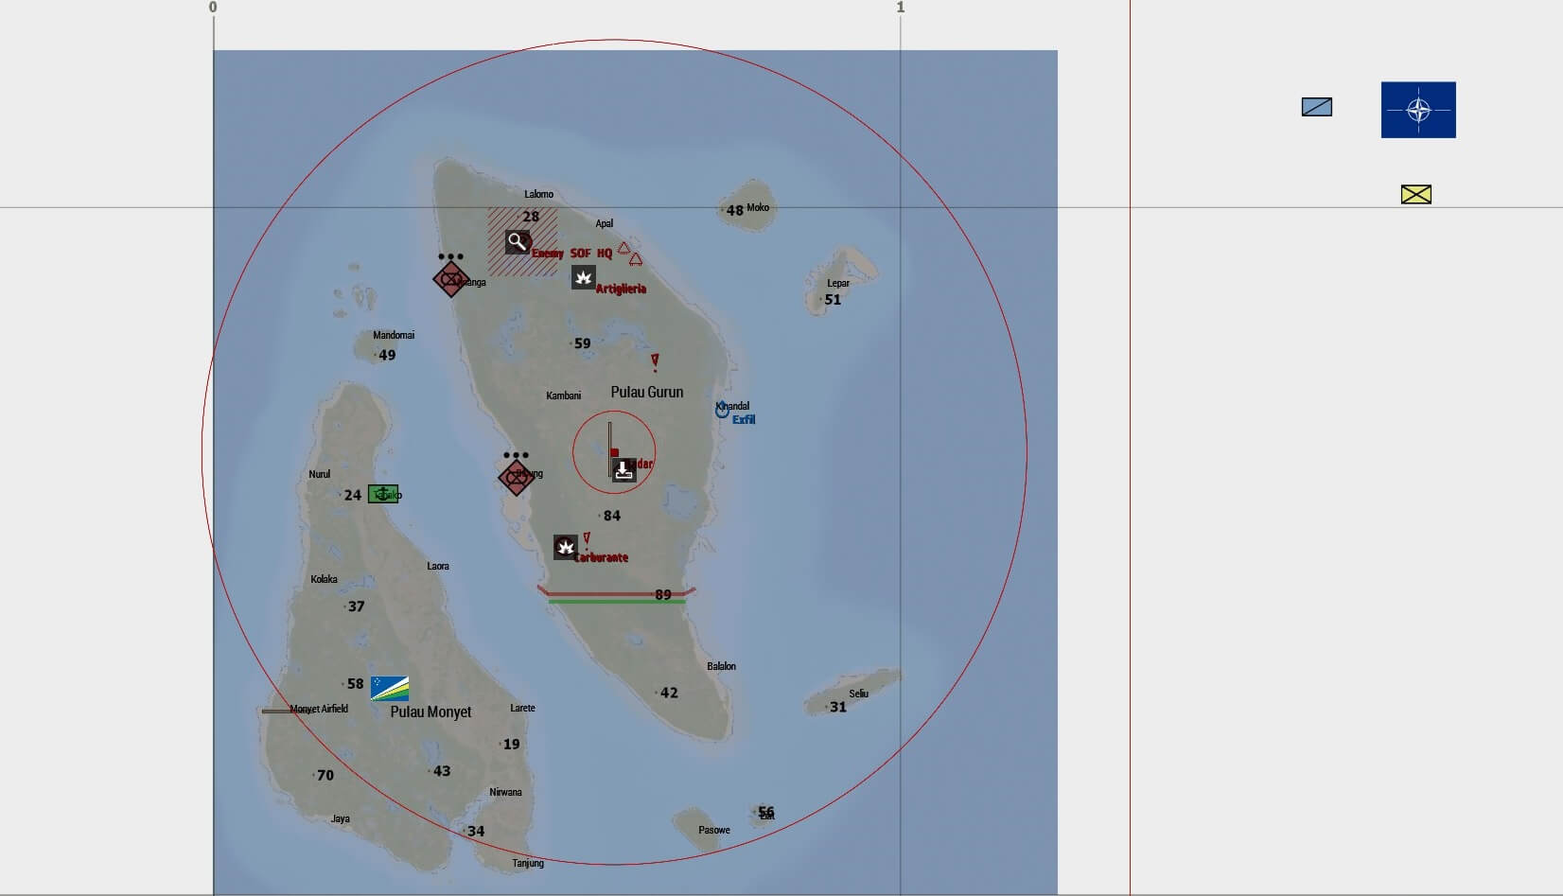Select the red diamond enemy marker below Lalomo

(450, 279)
